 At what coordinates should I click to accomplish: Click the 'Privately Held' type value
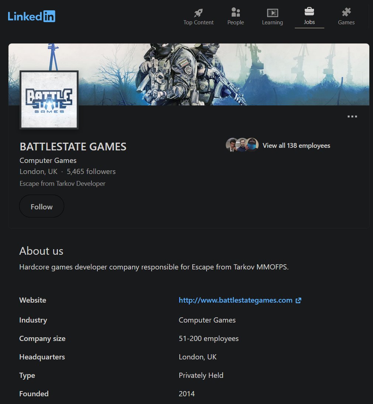[x=201, y=375]
